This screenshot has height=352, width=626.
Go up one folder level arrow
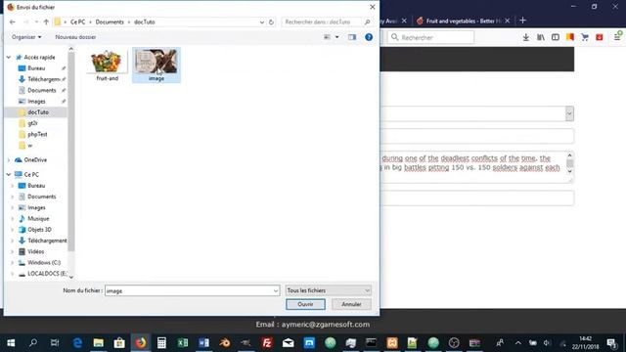(x=46, y=22)
